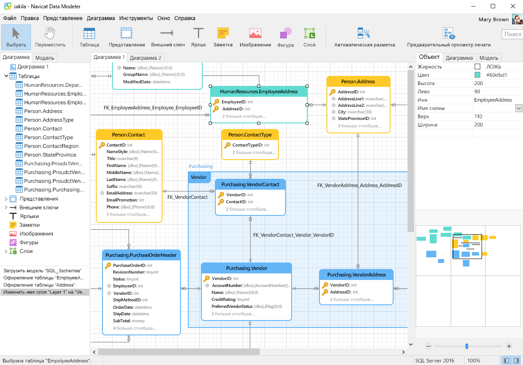Choose the Фигура shape tool
523x365 pixels.
(x=285, y=37)
